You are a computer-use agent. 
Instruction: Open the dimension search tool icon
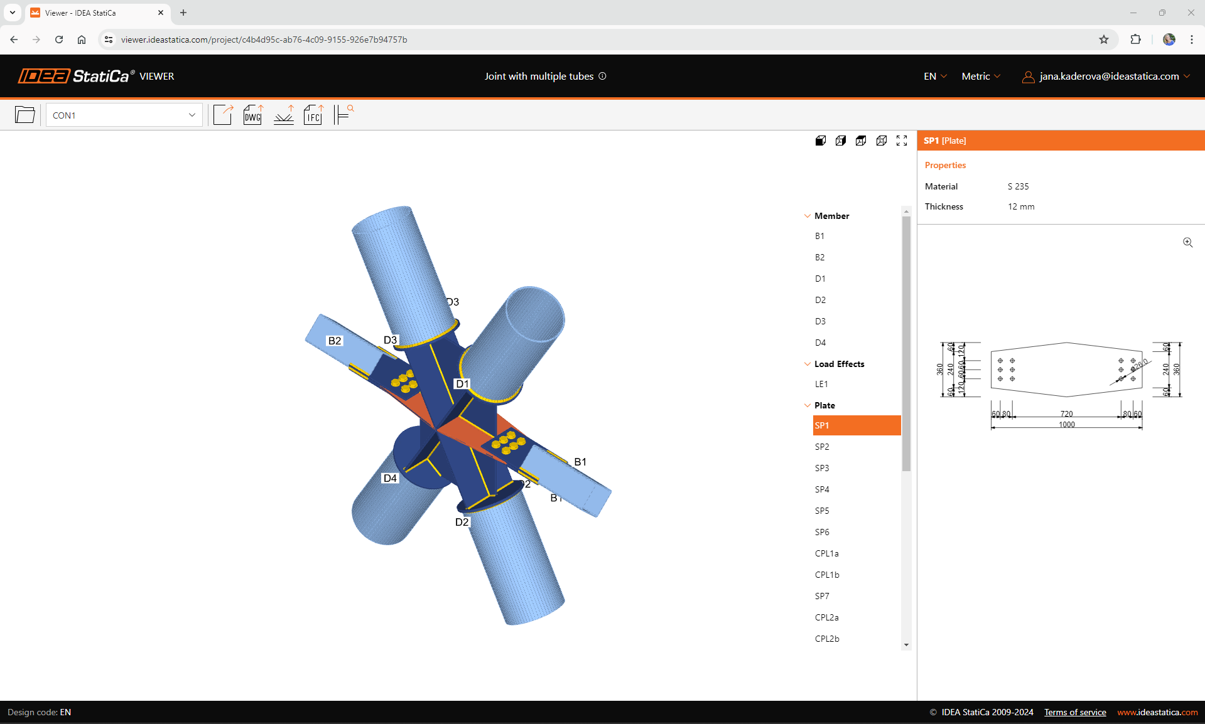point(343,115)
